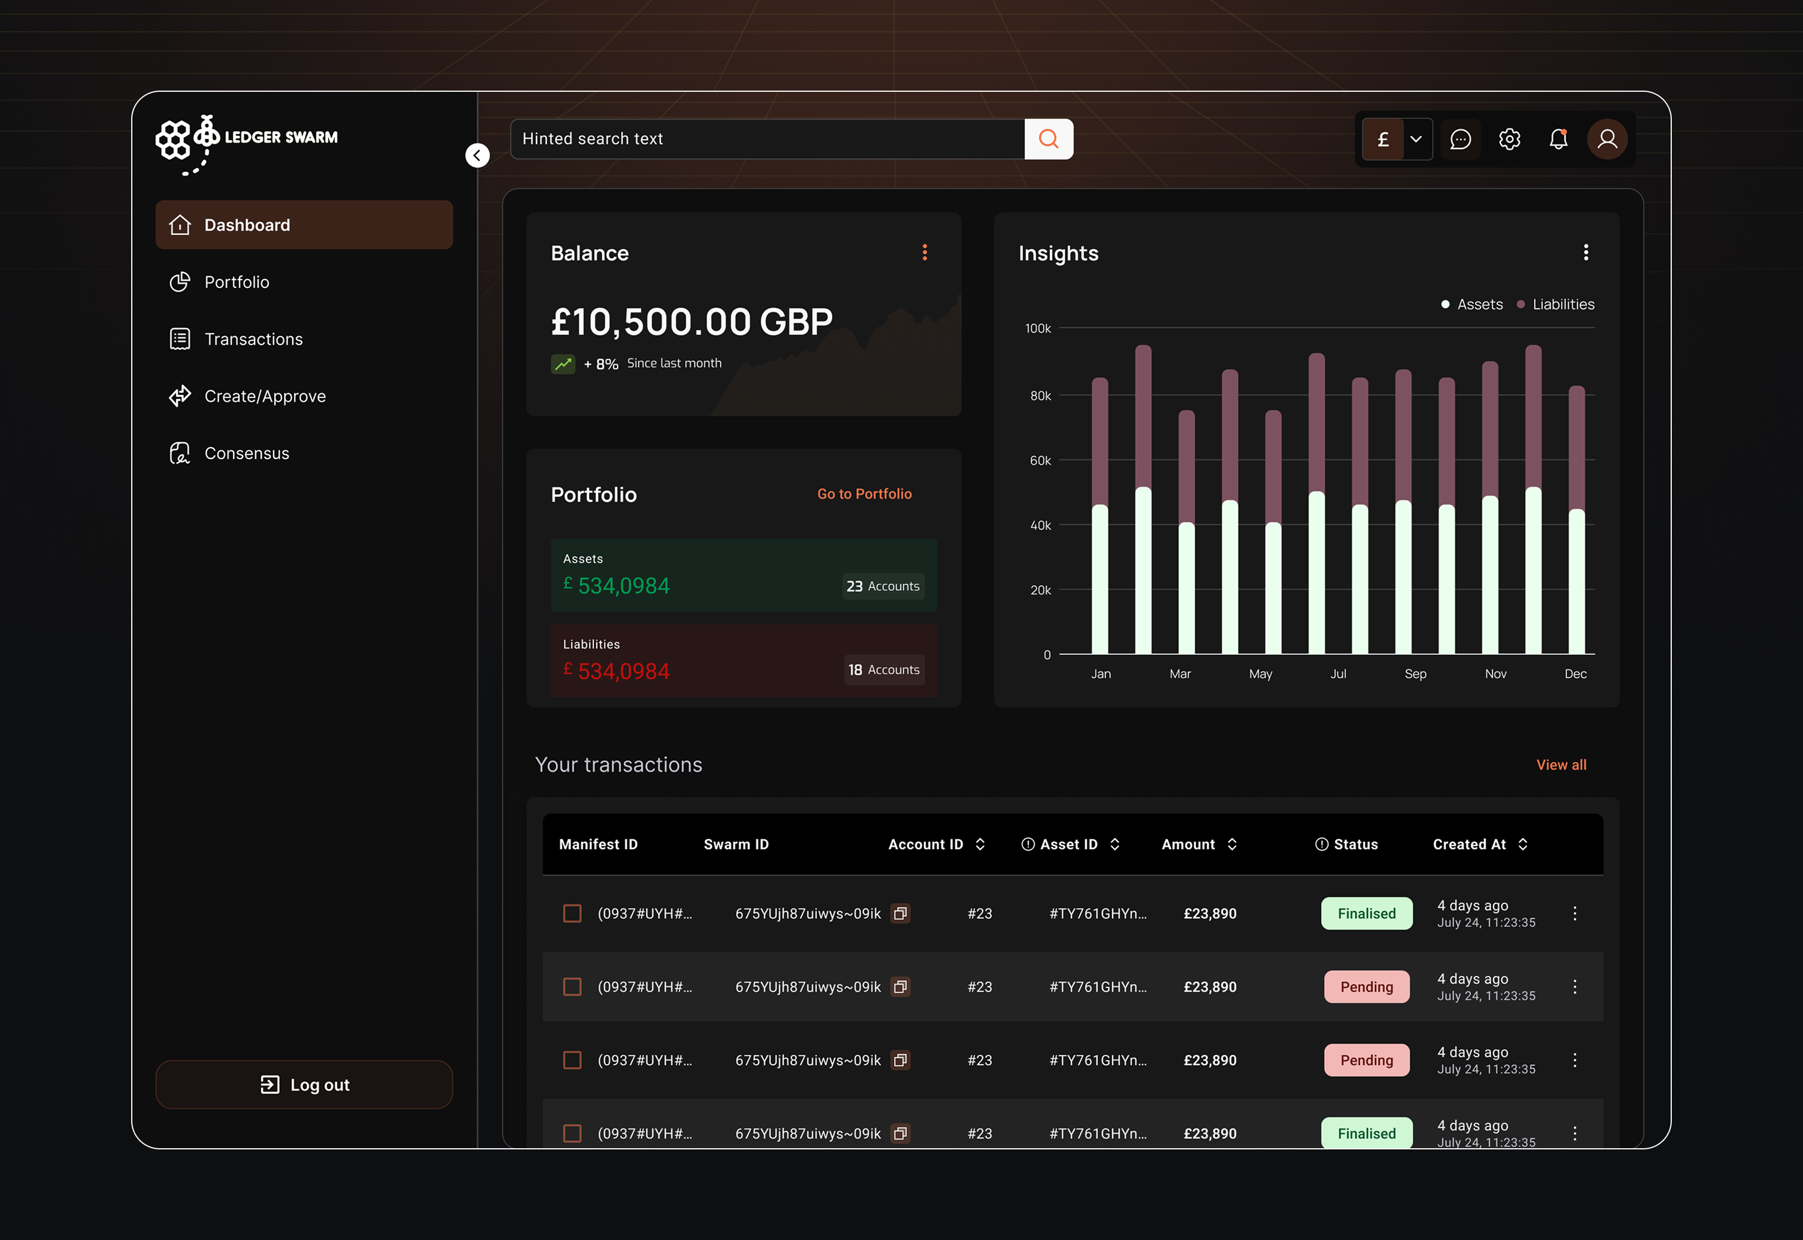The height and width of the screenshot is (1240, 1803).
Task: Select the Portfolio sidebar icon
Action: 179,282
